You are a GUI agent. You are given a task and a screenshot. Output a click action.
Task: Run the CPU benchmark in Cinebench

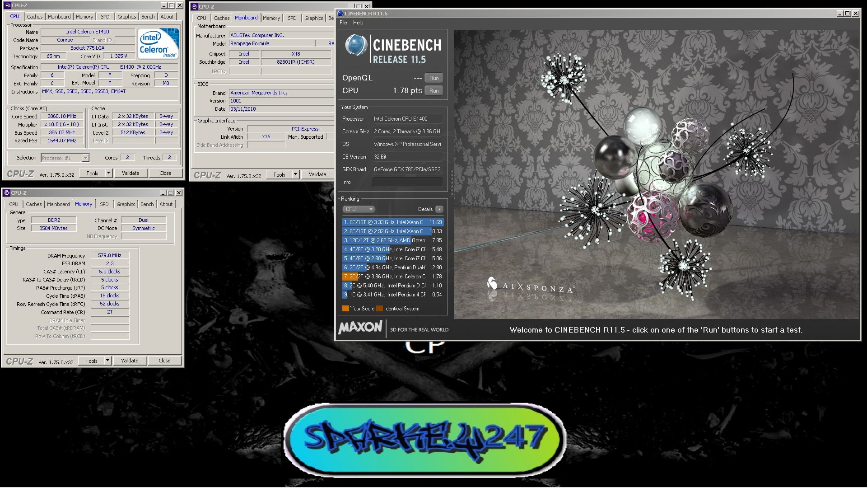tap(433, 90)
